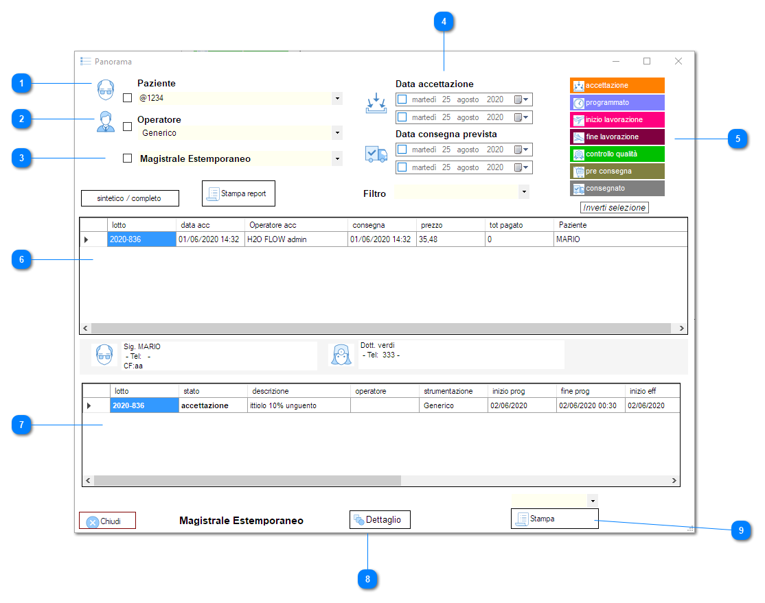Toggle the fine lavorazione status filter

coord(617,137)
